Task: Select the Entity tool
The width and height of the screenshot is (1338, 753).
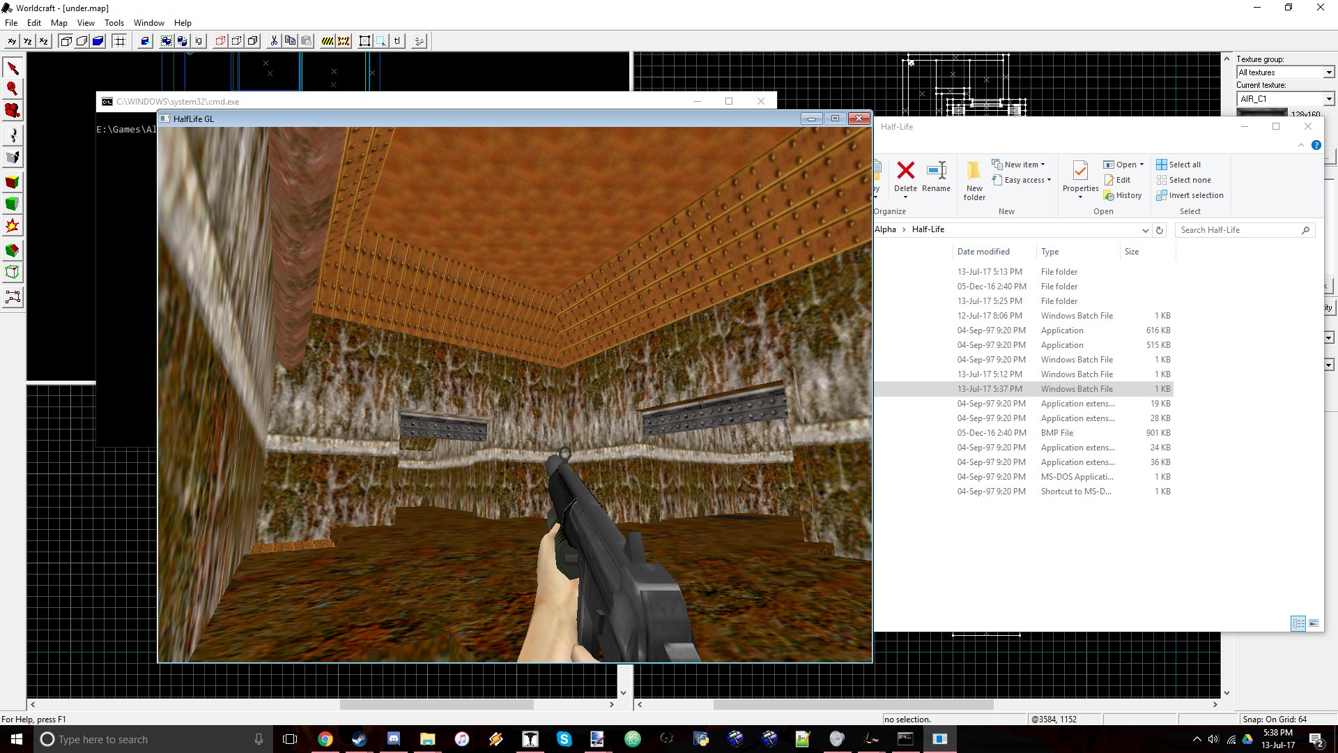Action: 13,135
